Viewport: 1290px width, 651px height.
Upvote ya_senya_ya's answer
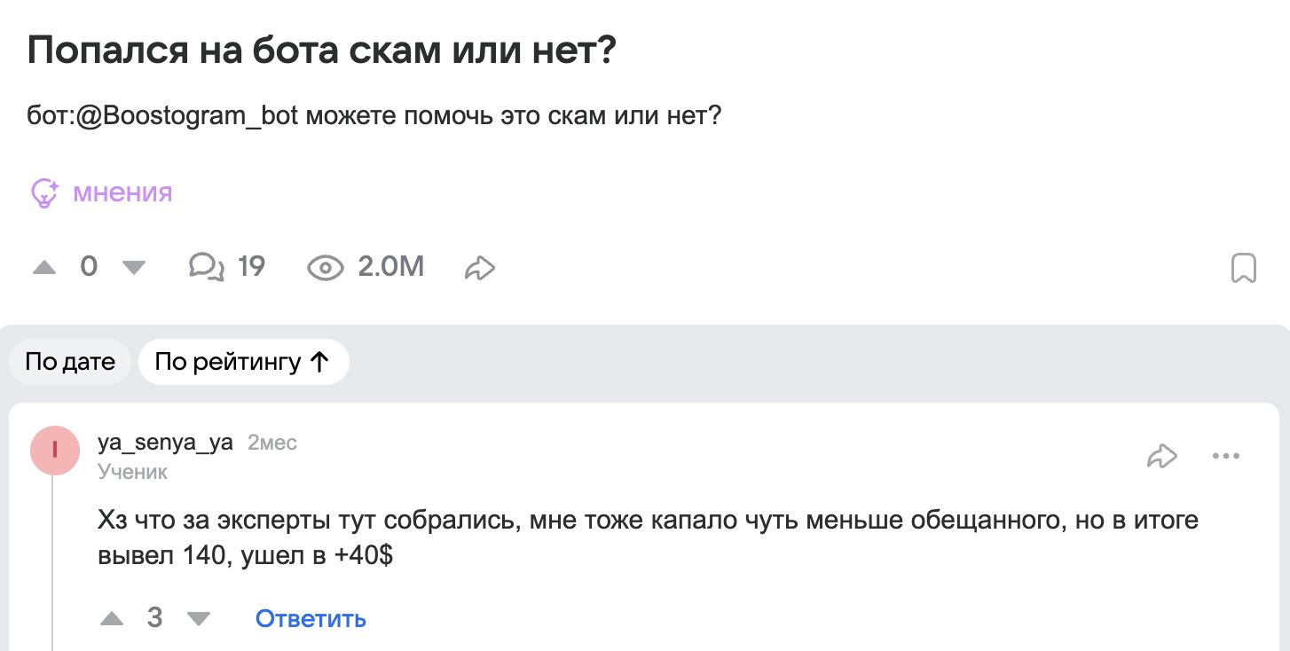[112, 618]
